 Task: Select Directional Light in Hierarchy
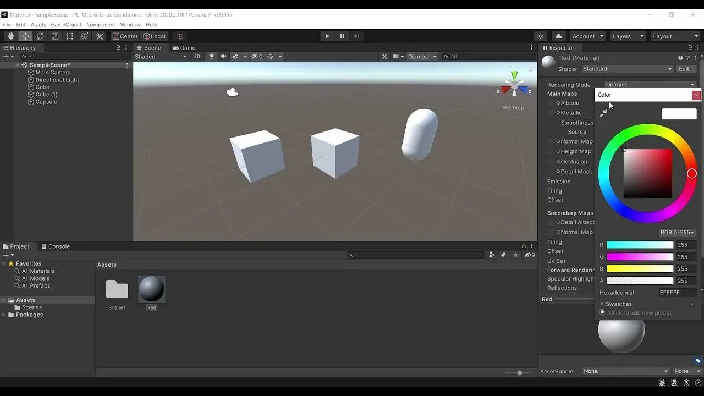point(57,80)
